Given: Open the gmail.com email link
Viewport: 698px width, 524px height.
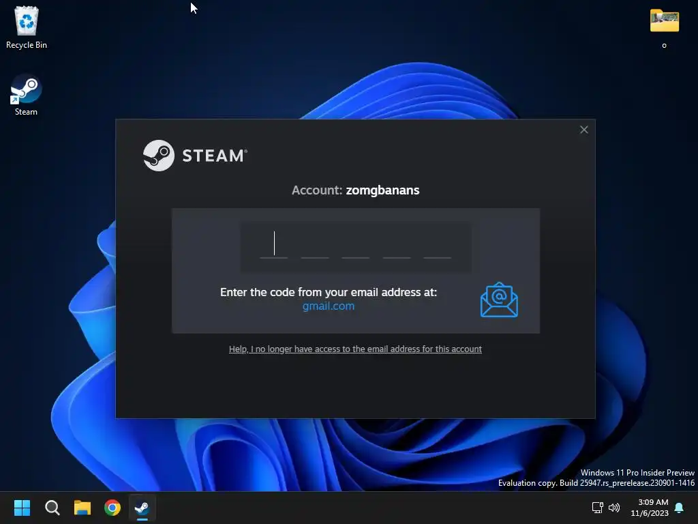Looking at the screenshot, I should point(329,306).
